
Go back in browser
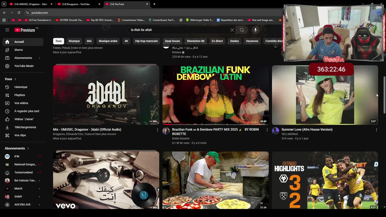pos(4,13)
